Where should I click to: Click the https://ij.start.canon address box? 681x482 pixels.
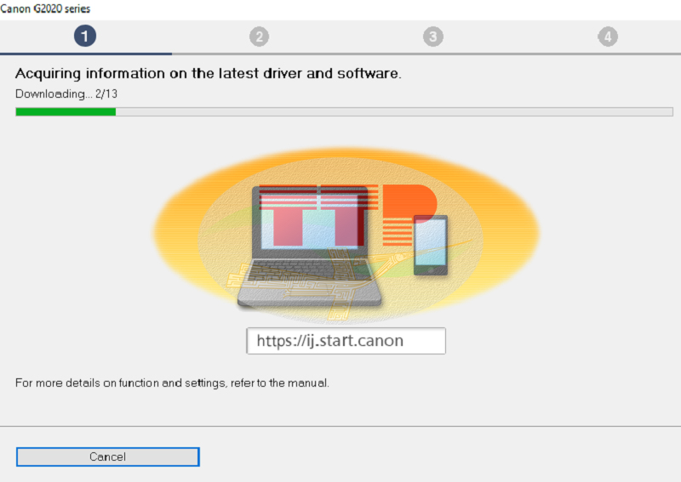tap(346, 341)
